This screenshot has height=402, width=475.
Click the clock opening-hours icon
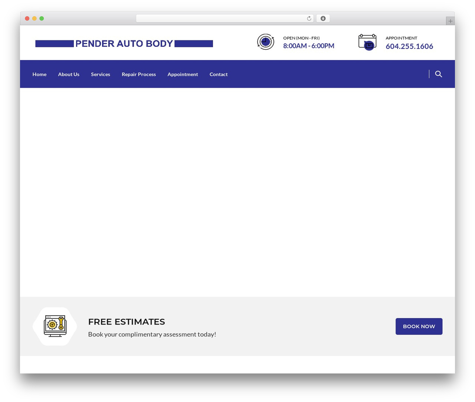(266, 42)
